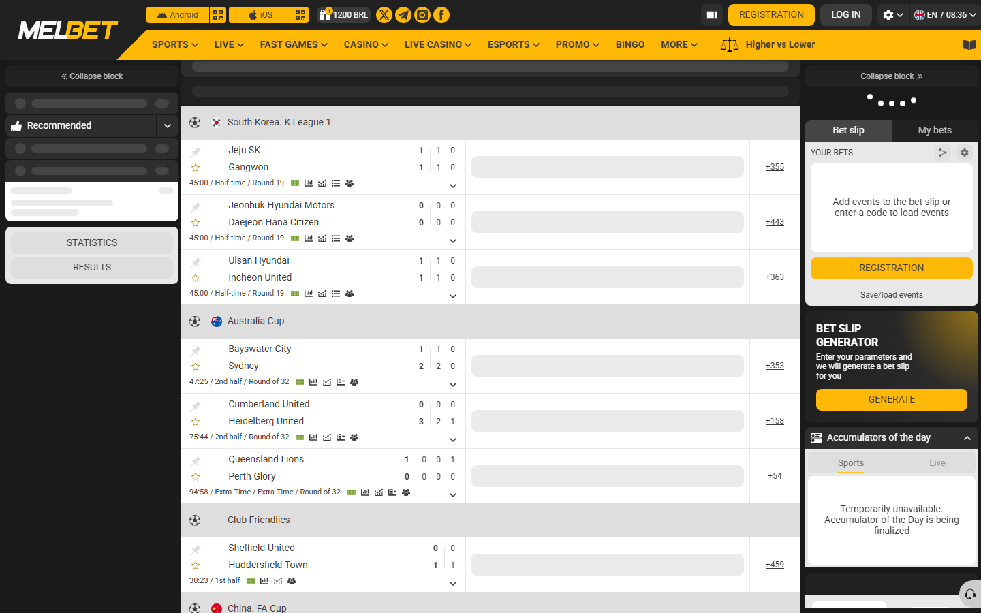
Task: Select the Sports accumulators tab
Action: click(x=851, y=463)
